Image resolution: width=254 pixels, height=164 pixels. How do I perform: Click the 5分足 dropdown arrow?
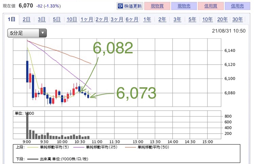(x=43, y=33)
